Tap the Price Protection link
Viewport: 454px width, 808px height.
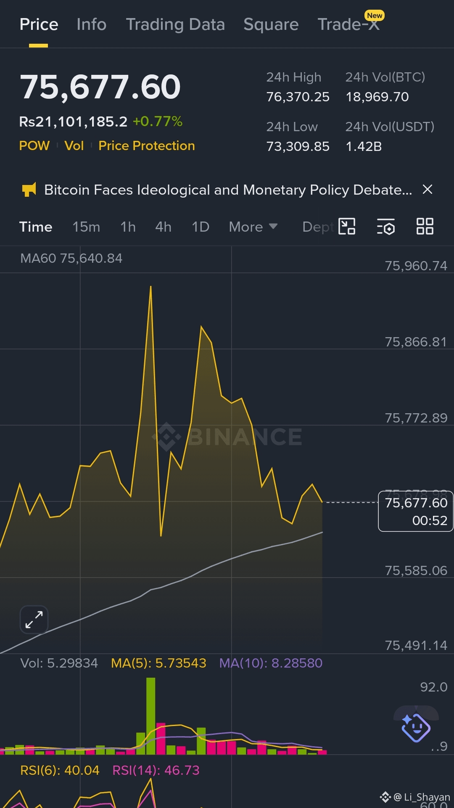pyautogui.click(x=147, y=145)
